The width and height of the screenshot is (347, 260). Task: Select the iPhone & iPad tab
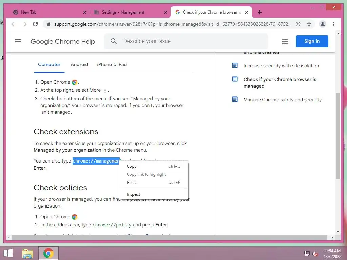tap(112, 64)
